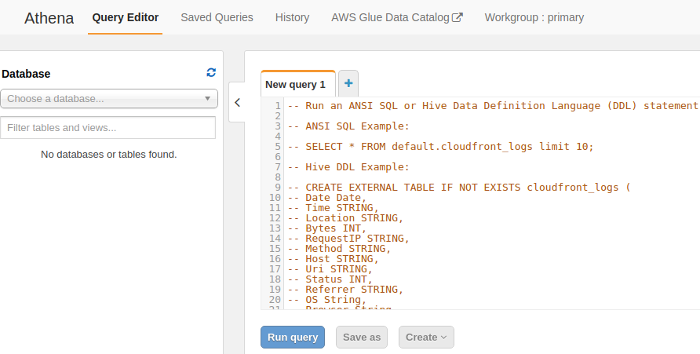Focus the Filter tables and views field
The image size is (700, 354).
[x=109, y=127]
